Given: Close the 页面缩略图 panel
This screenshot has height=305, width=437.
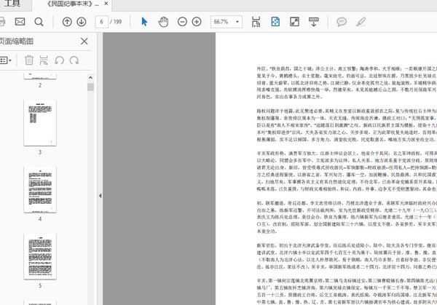Looking at the screenshot, I should click(x=84, y=41).
